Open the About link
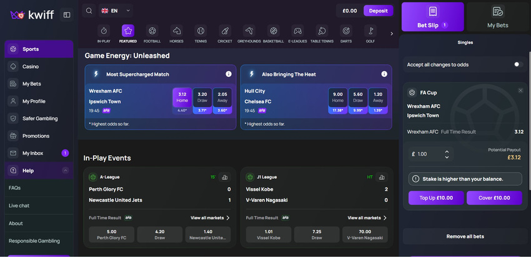The width and height of the screenshot is (531, 257). 16,223
